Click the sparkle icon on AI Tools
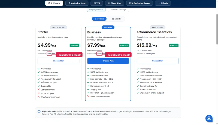218x125 pixels. coord(159,3)
